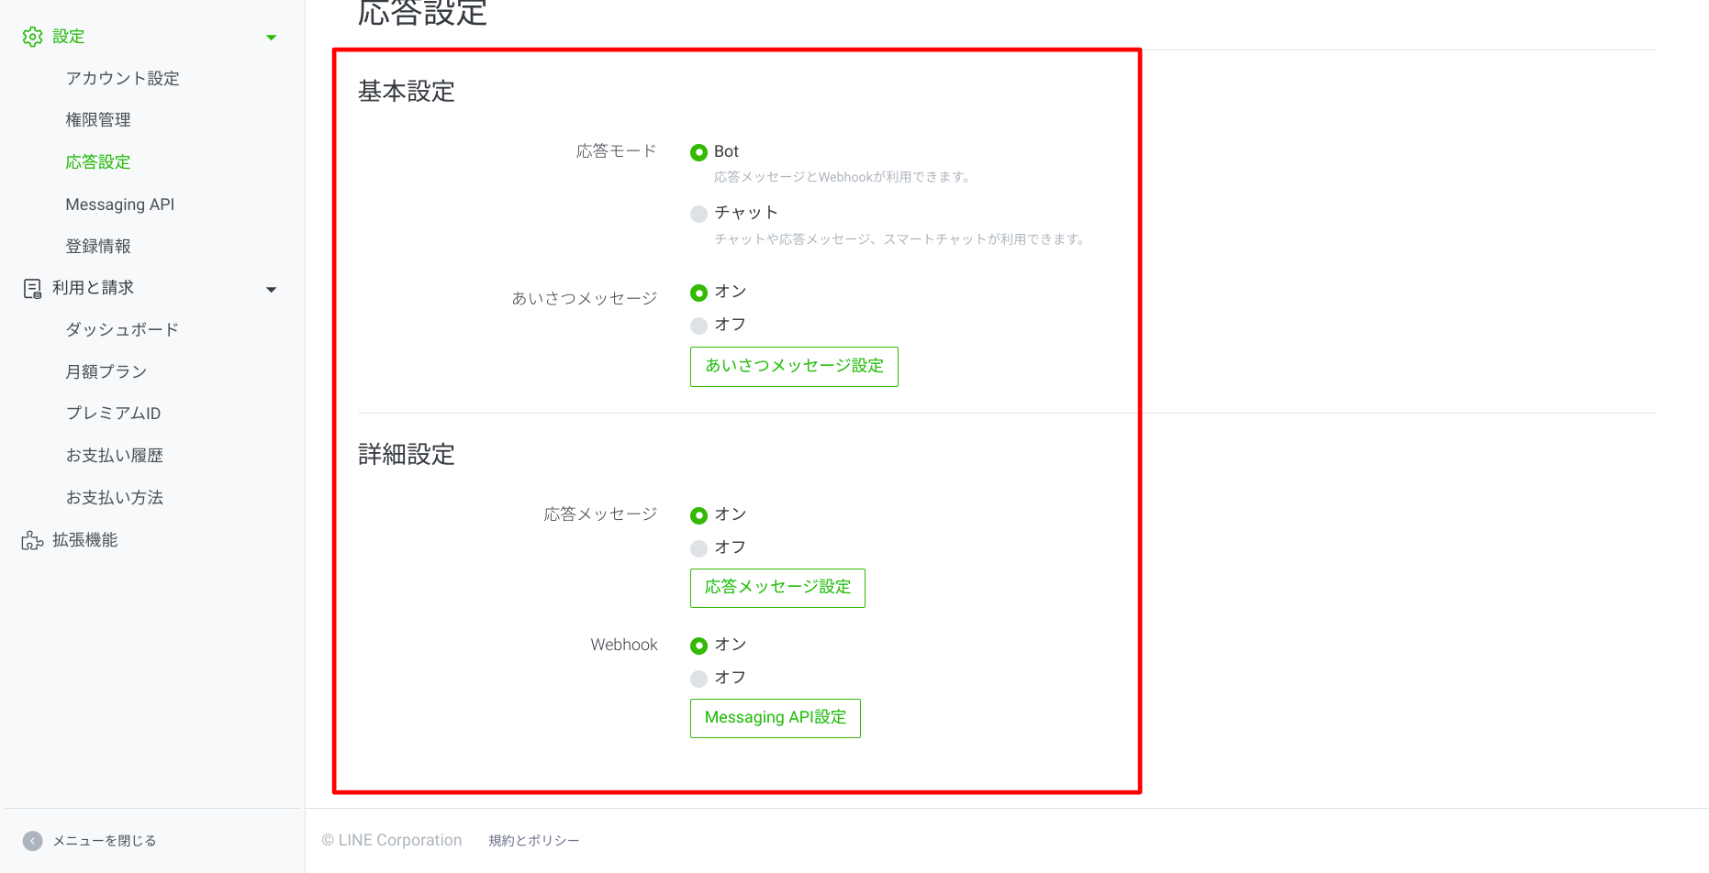The image size is (1709, 873).
Task: Collapse the 利用と請求 section arrow
Action: (271, 290)
